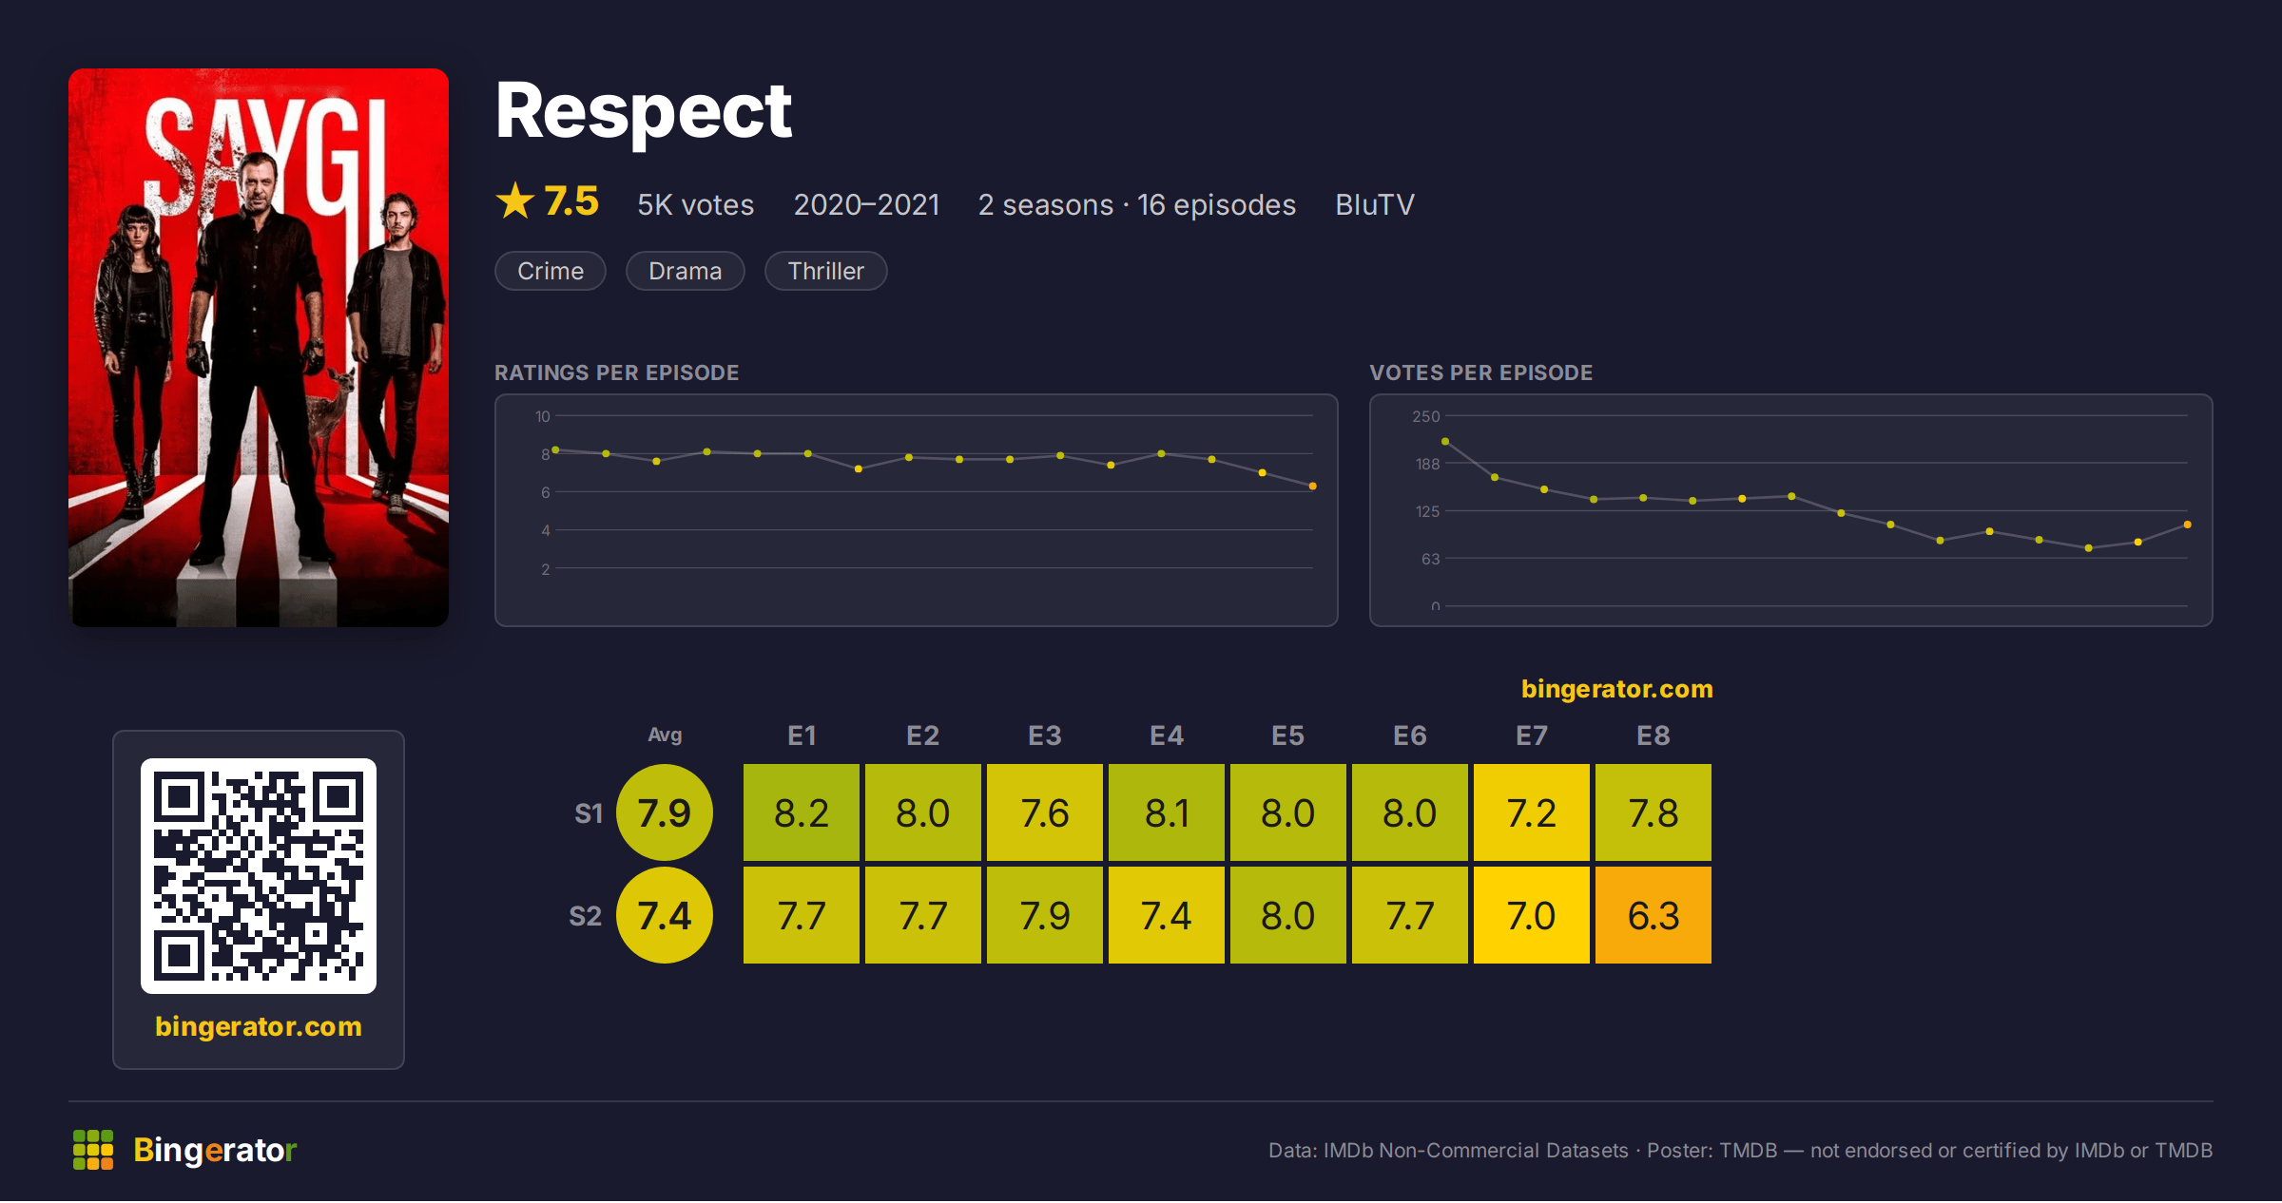Open bingerator.com link above episode grid
This screenshot has height=1203, width=2282.
point(1616,689)
